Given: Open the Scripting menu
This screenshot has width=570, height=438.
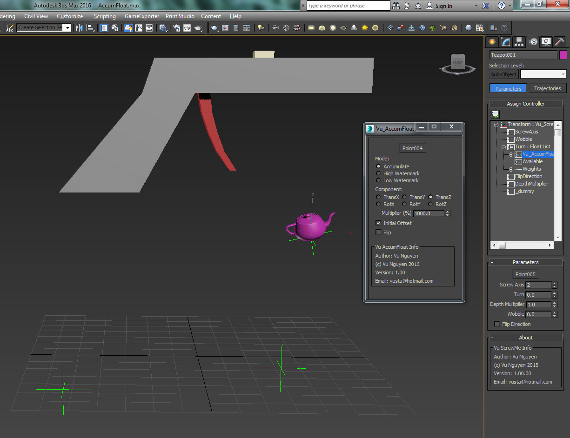Looking at the screenshot, I should tap(105, 16).
